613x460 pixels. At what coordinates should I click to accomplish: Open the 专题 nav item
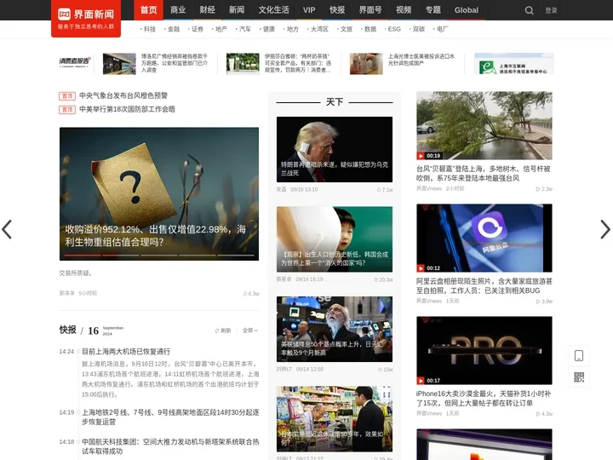[x=433, y=9]
